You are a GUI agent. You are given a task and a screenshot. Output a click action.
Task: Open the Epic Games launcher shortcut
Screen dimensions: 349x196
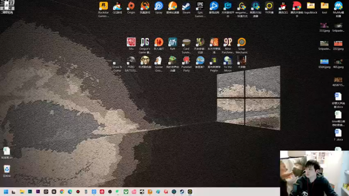(200, 6)
